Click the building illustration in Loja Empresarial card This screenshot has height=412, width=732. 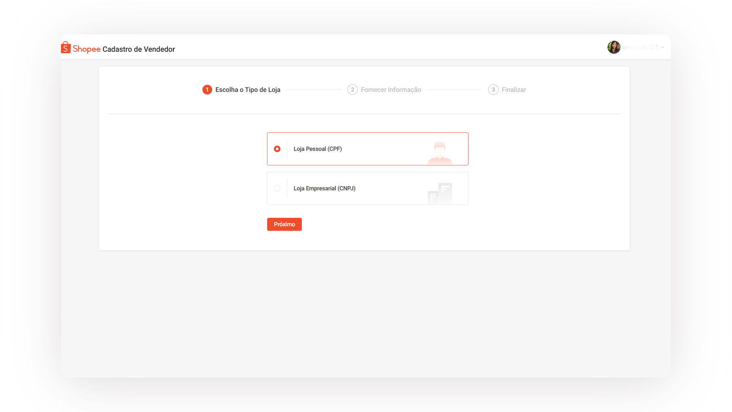[440, 193]
